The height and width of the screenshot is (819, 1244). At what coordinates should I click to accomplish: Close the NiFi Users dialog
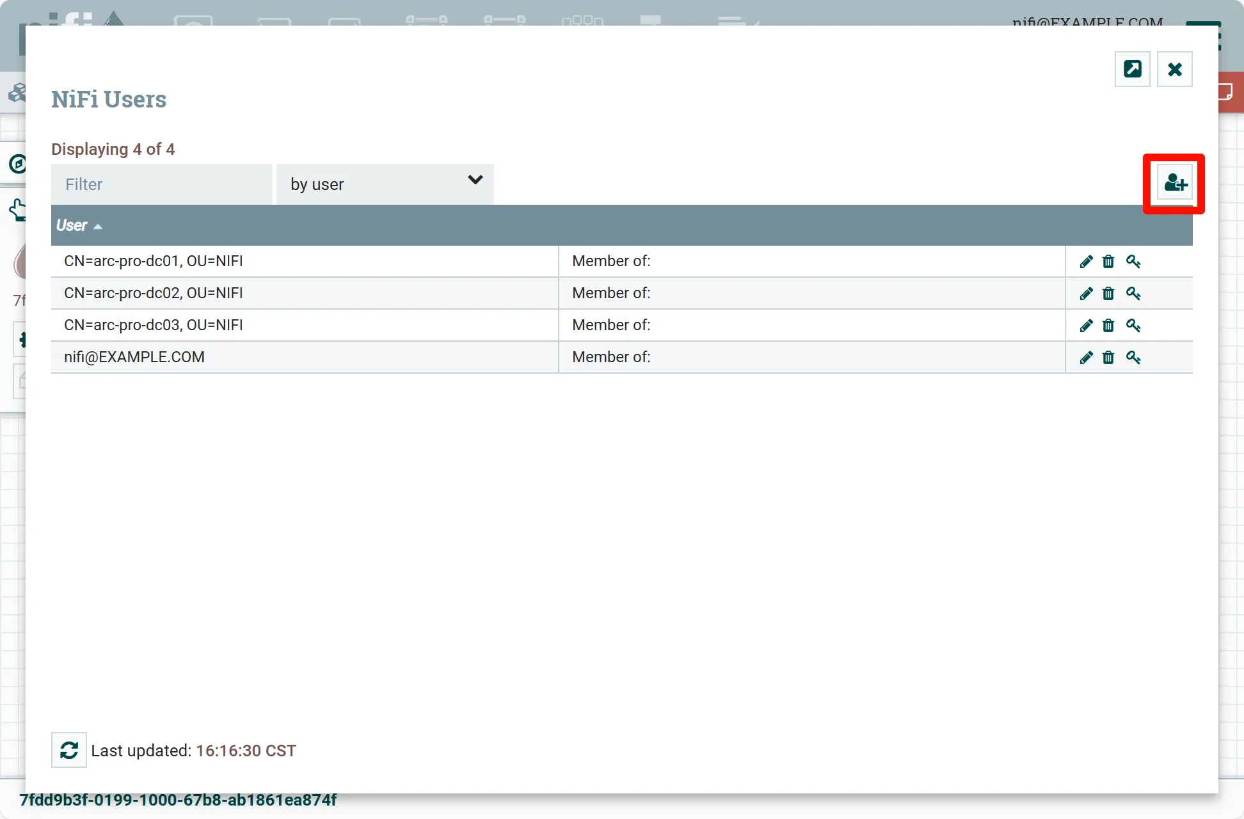[x=1174, y=69]
